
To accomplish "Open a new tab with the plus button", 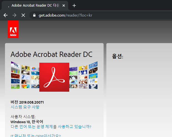I will coord(74,6).
